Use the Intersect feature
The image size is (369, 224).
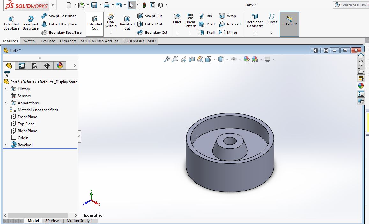pos(230,24)
